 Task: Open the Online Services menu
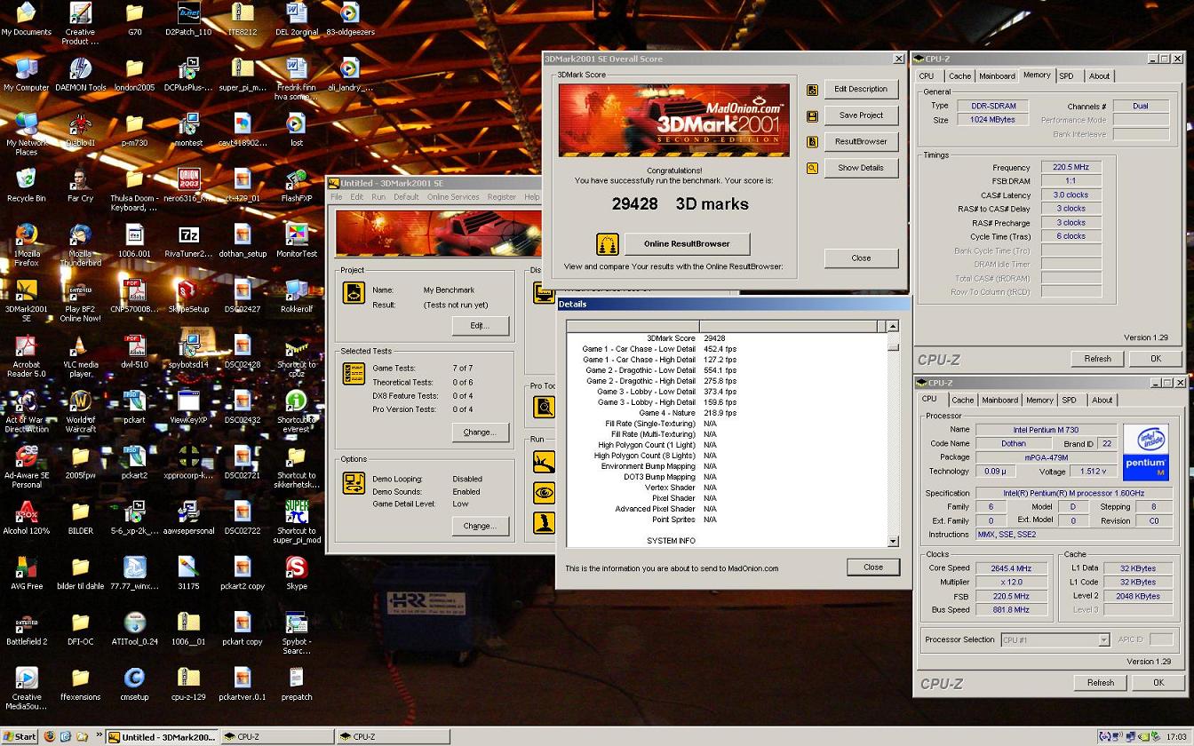point(453,197)
